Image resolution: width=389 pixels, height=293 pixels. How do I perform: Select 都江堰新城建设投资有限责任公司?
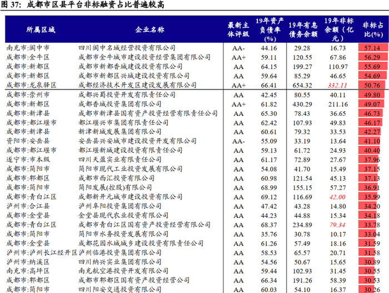coord(130,150)
